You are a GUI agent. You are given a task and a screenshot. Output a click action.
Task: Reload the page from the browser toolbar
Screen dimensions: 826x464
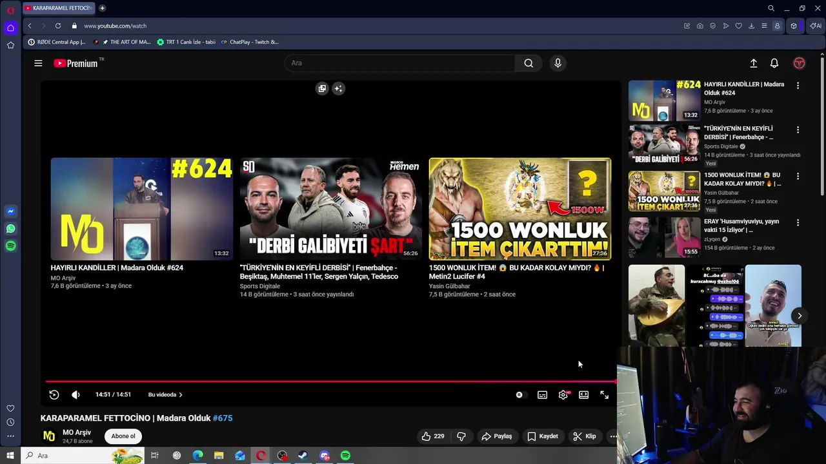point(58,26)
